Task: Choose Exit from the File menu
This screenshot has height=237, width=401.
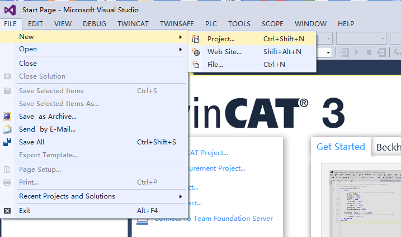Action: point(93,211)
